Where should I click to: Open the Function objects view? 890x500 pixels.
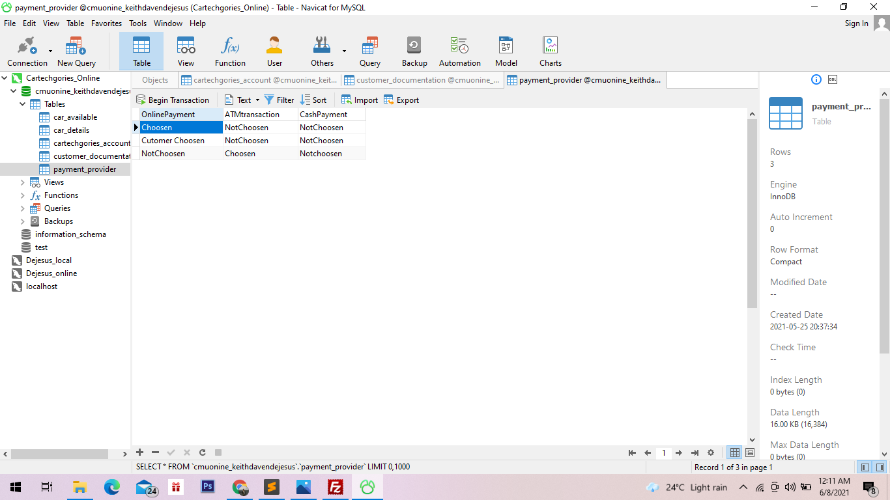tap(230, 51)
